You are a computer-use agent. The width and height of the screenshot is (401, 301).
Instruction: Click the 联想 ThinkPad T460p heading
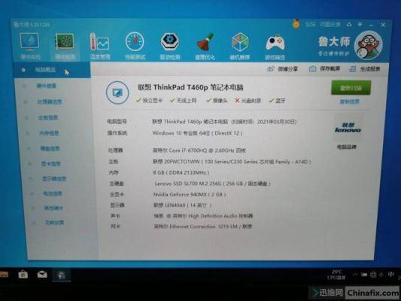coord(190,87)
